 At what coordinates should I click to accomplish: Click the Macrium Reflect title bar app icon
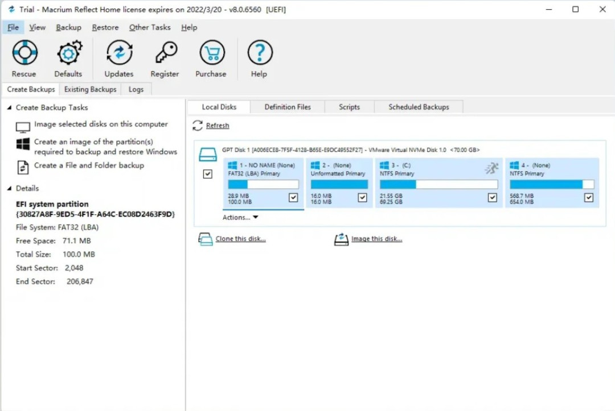(x=11, y=9)
